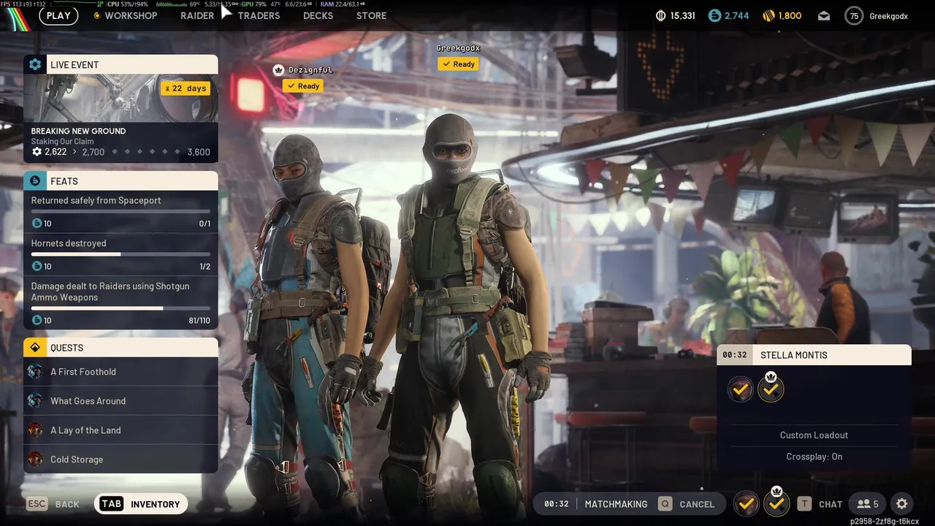Open the 'A First Foothold' quest

click(x=121, y=371)
